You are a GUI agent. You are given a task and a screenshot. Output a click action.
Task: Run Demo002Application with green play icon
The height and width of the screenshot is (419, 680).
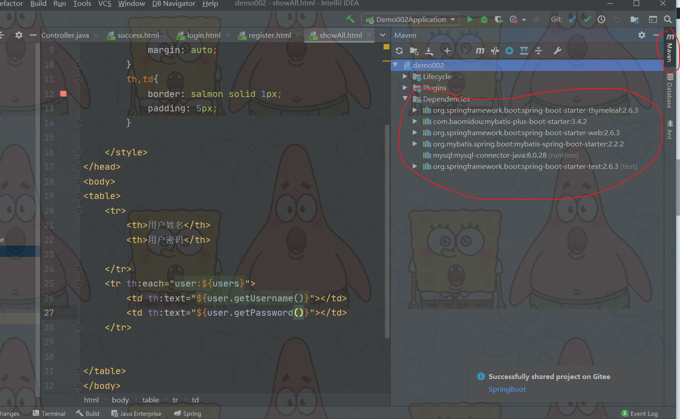(470, 19)
